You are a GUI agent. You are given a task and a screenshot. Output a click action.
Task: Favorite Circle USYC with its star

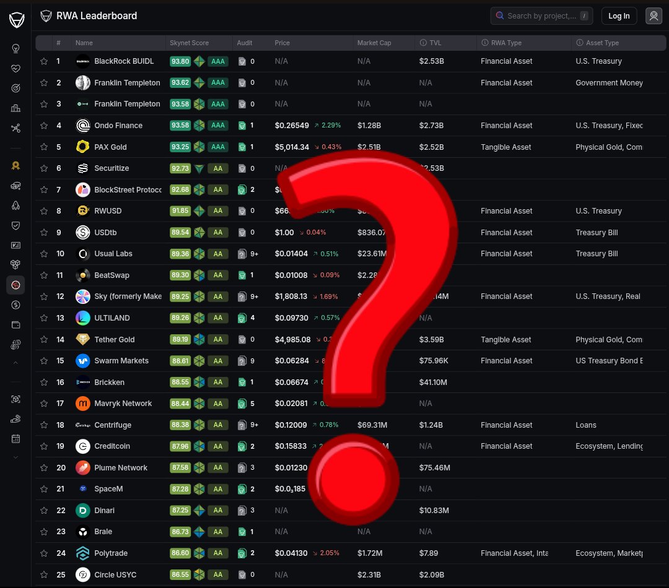point(44,574)
